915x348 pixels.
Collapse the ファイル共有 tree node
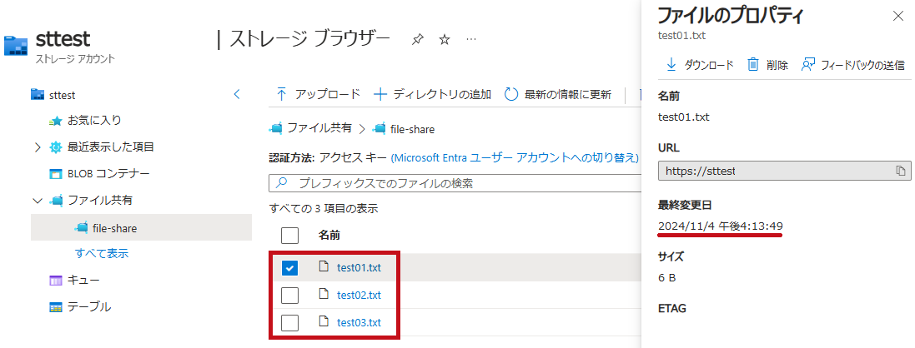[38, 201]
